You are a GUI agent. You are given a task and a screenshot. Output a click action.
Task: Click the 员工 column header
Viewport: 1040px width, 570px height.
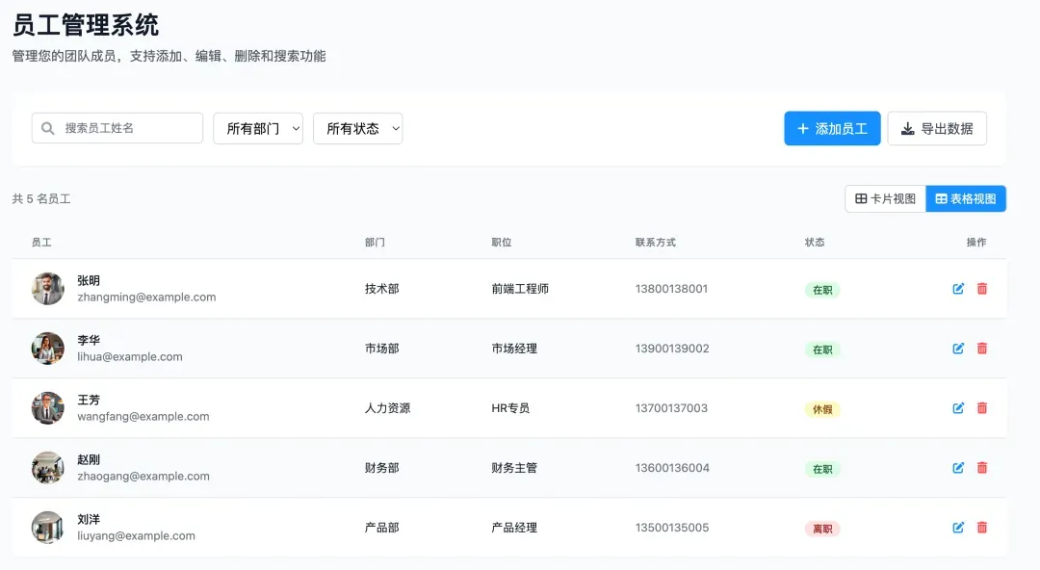click(x=41, y=243)
